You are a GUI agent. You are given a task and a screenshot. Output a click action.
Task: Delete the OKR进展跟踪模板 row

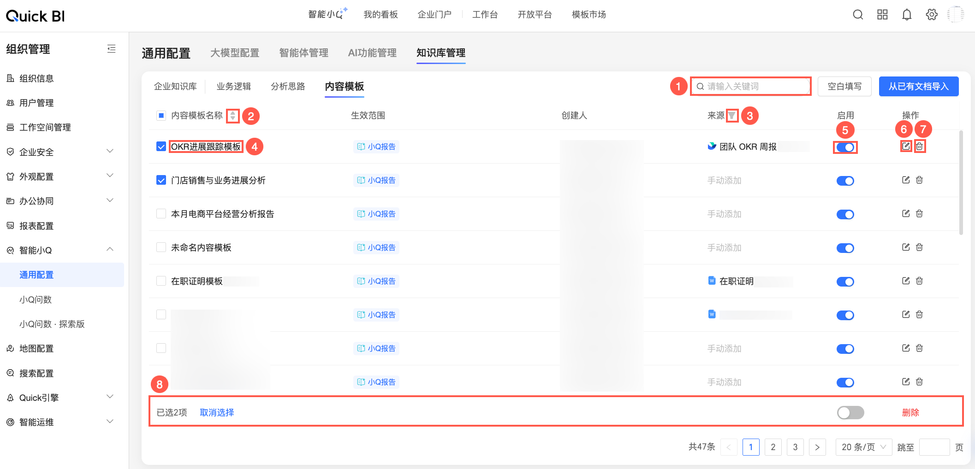click(x=919, y=146)
